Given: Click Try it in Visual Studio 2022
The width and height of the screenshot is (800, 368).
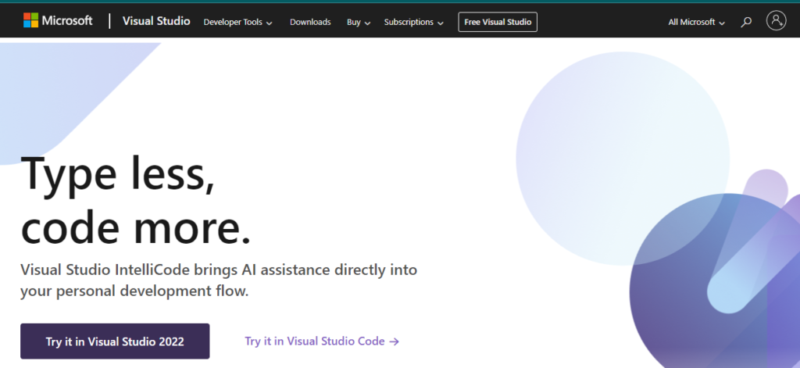Looking at the screenshot, I should coord(115,341).
